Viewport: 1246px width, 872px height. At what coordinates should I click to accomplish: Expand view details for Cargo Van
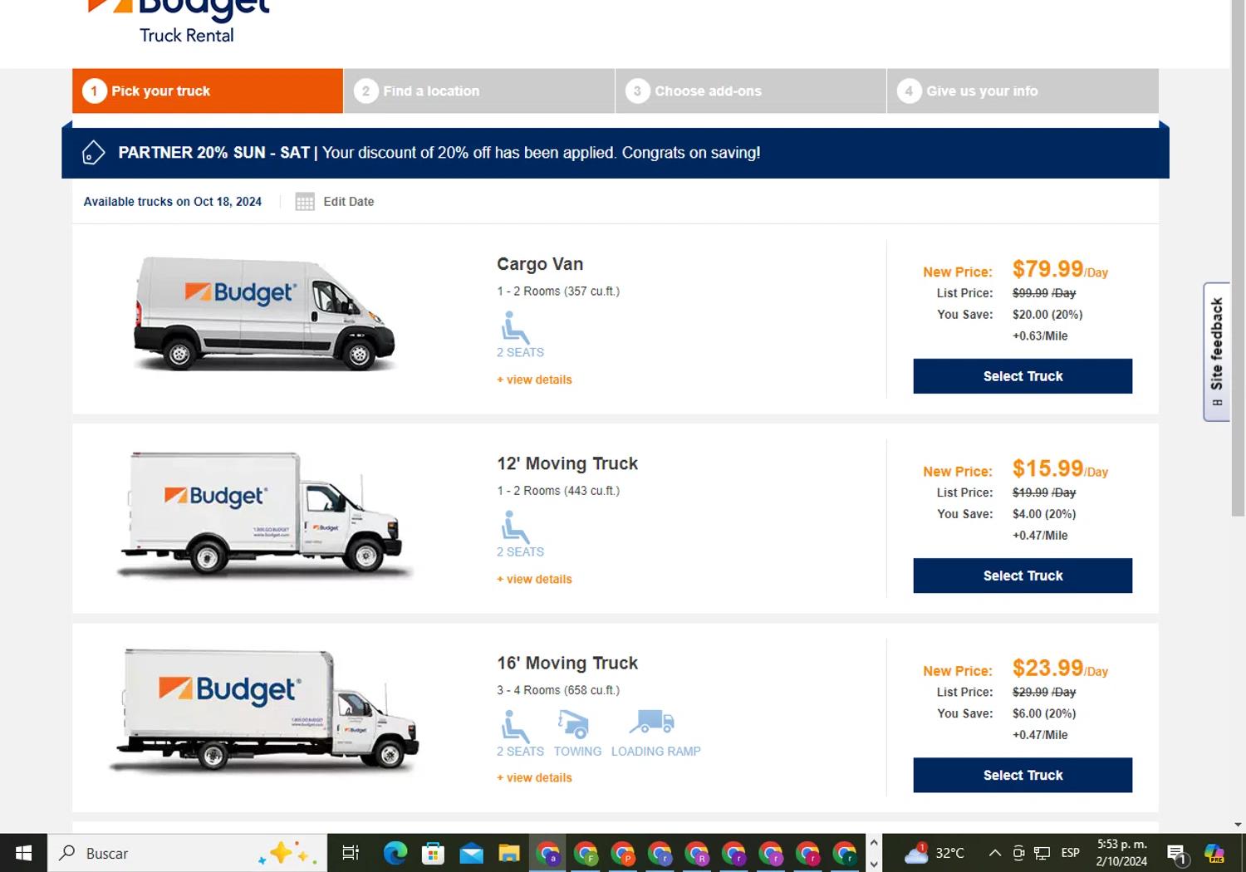534,380
